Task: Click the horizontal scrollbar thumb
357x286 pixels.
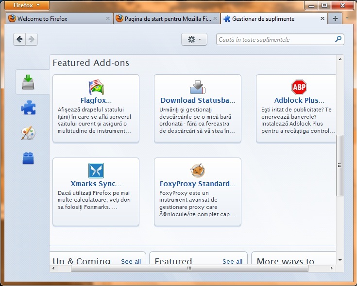Action: coord(189,268)
